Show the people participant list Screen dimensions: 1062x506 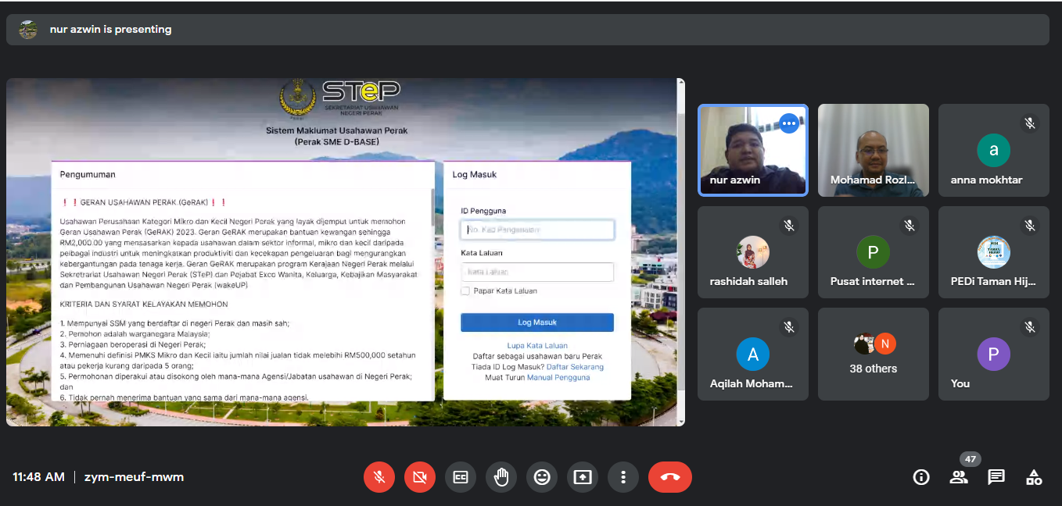click(959, 477)
